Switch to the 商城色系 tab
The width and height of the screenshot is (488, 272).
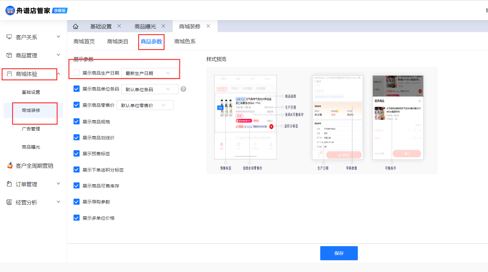[185, 41]
